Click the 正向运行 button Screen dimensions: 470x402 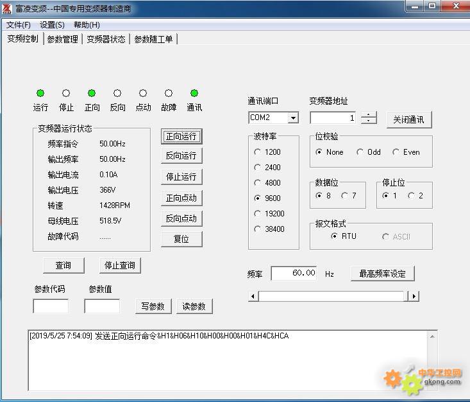point(181,137)
